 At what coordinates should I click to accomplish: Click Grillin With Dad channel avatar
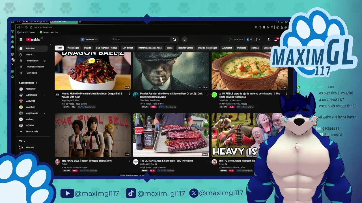tap(136, 162)
